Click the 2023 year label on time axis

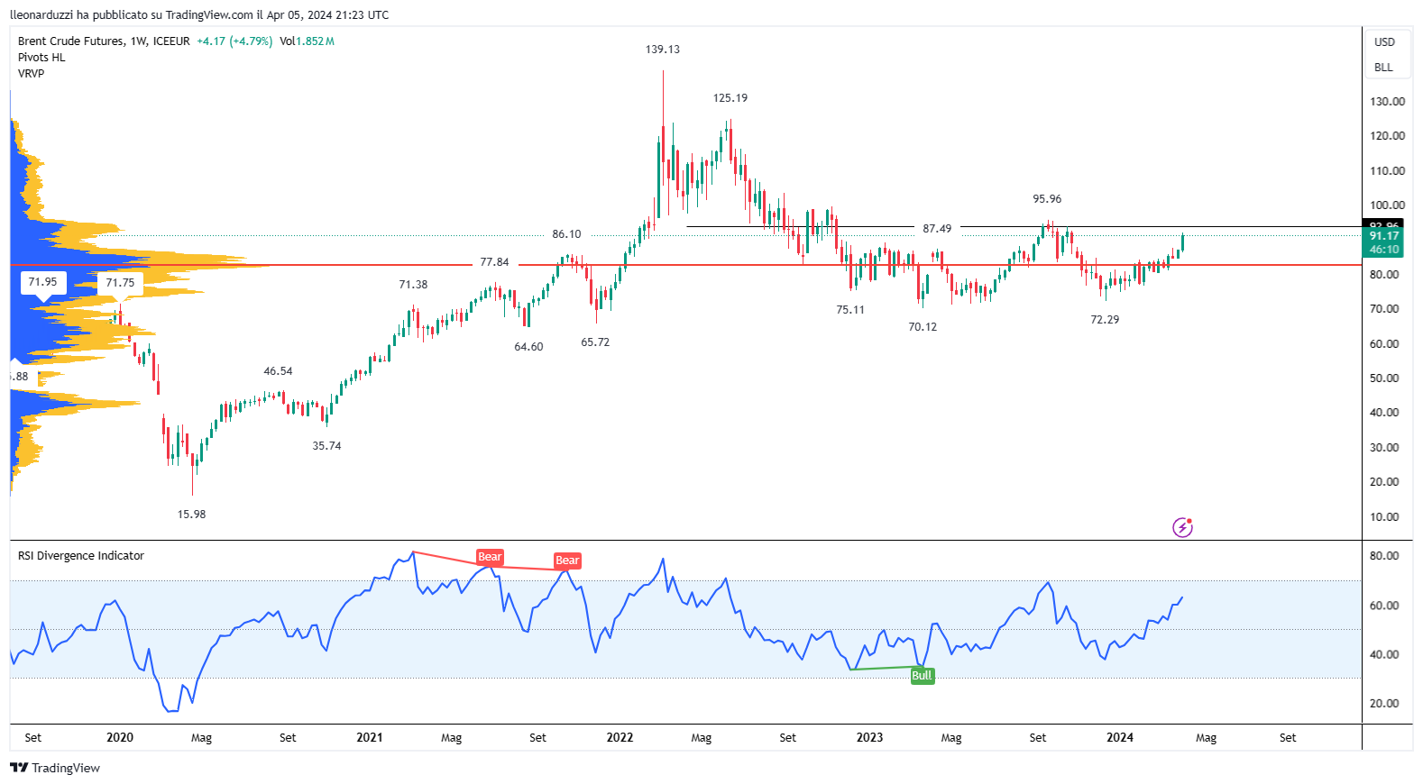click(x=869, y=738)
